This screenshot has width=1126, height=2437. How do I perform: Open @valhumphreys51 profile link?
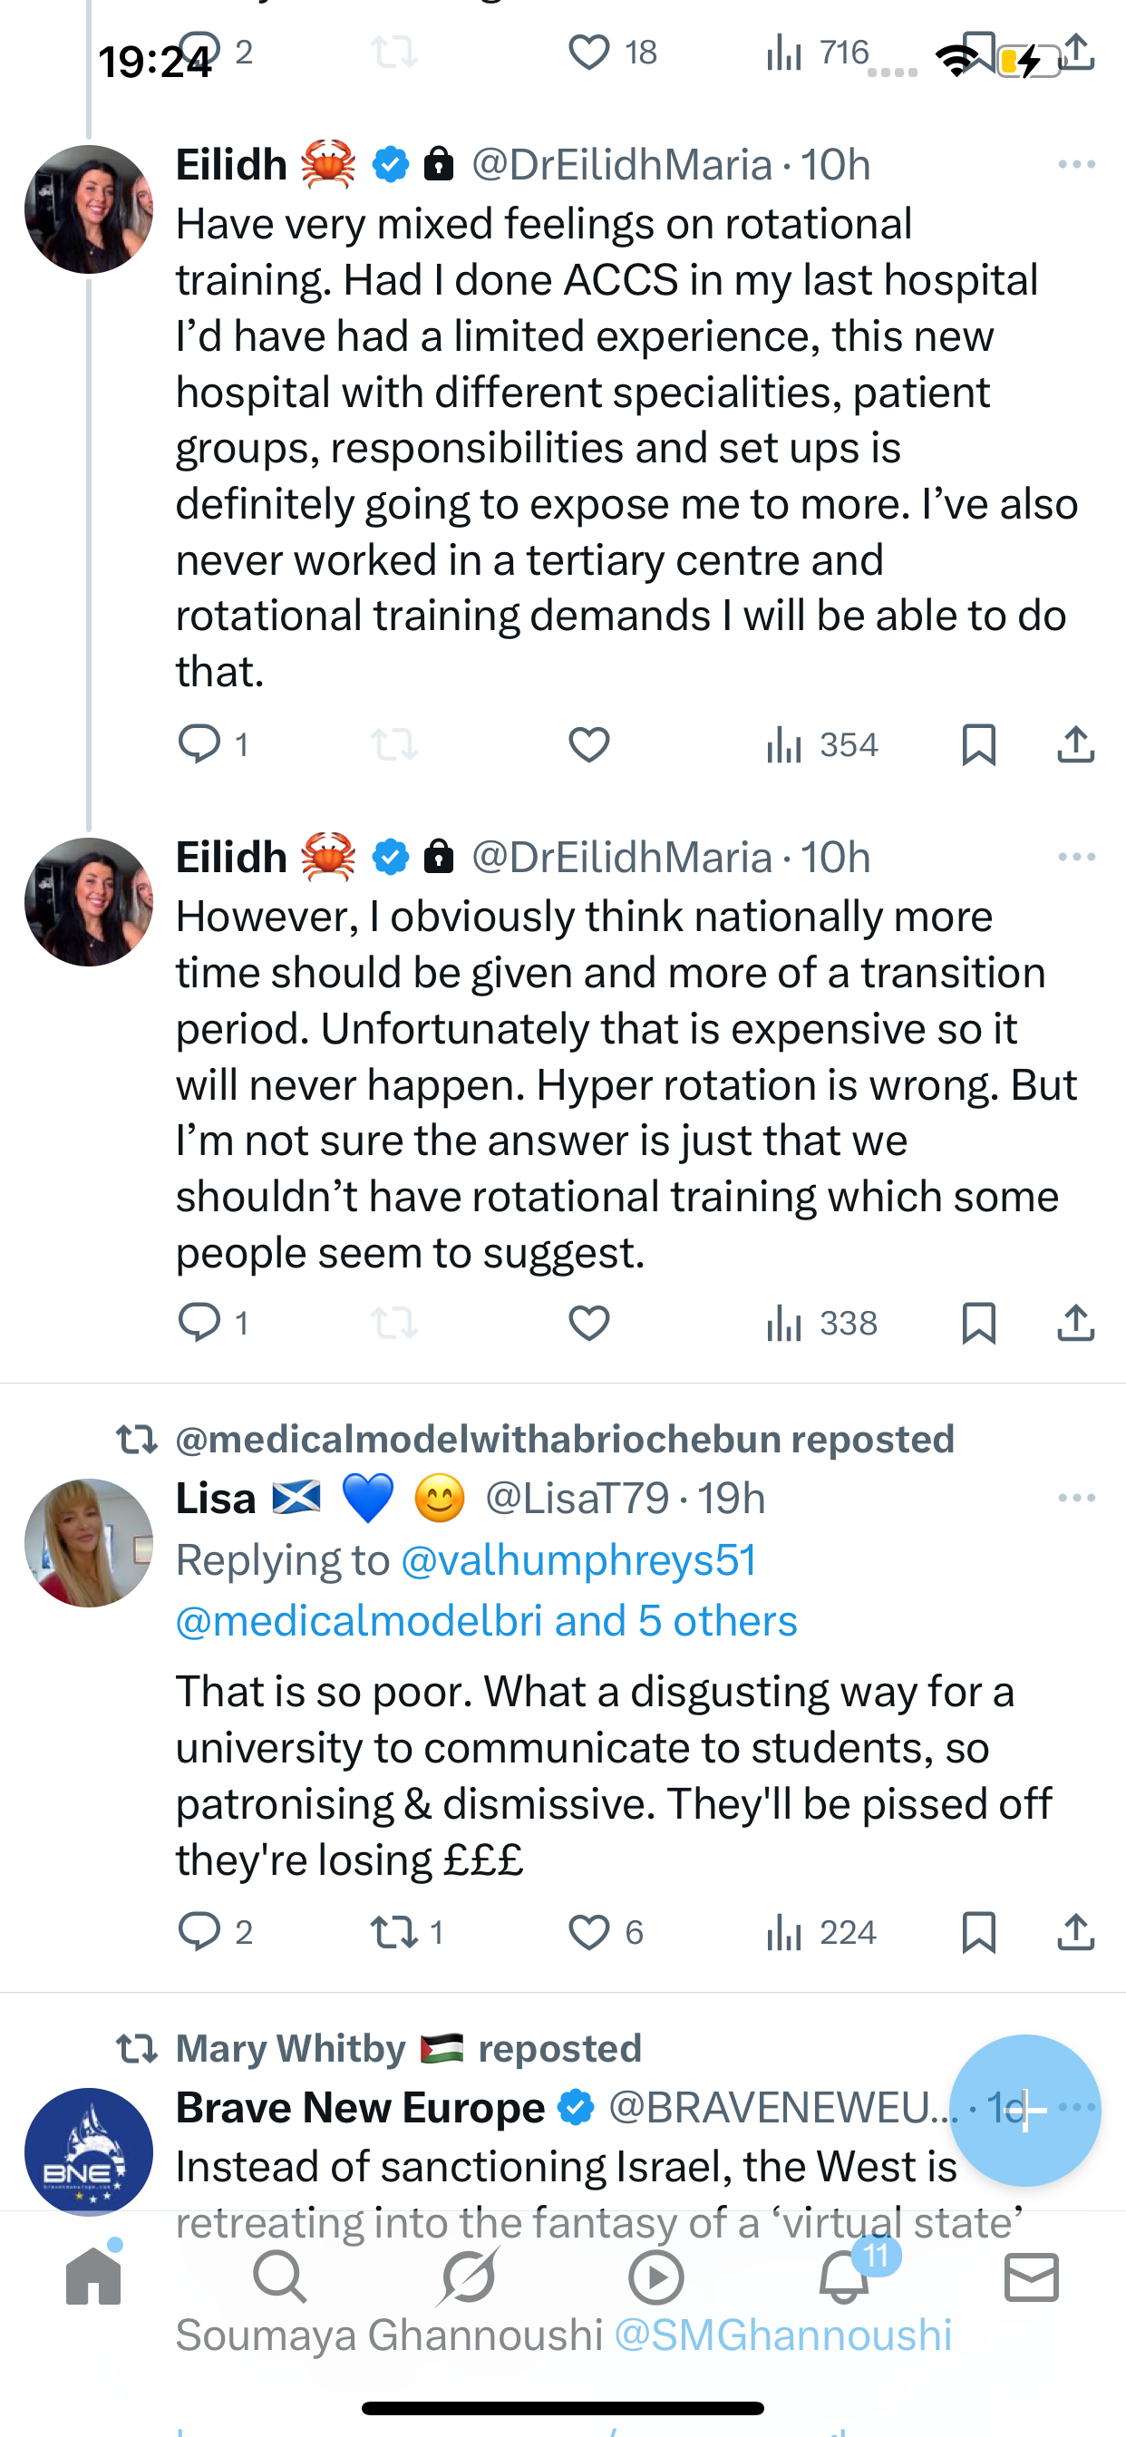click(578, 1560)
